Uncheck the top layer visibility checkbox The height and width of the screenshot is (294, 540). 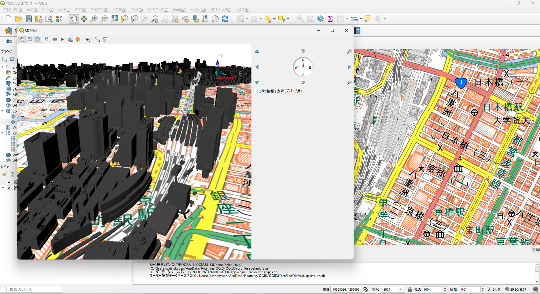tap(9, 182)
